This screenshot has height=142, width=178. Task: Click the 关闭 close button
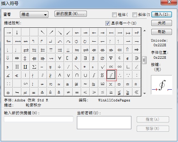pos(162,23)
